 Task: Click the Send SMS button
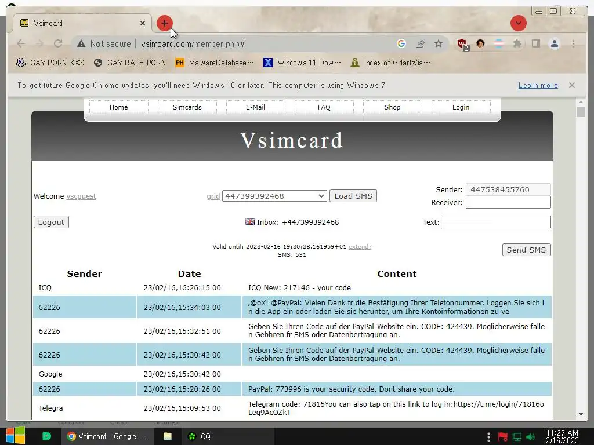coord(526,250)
